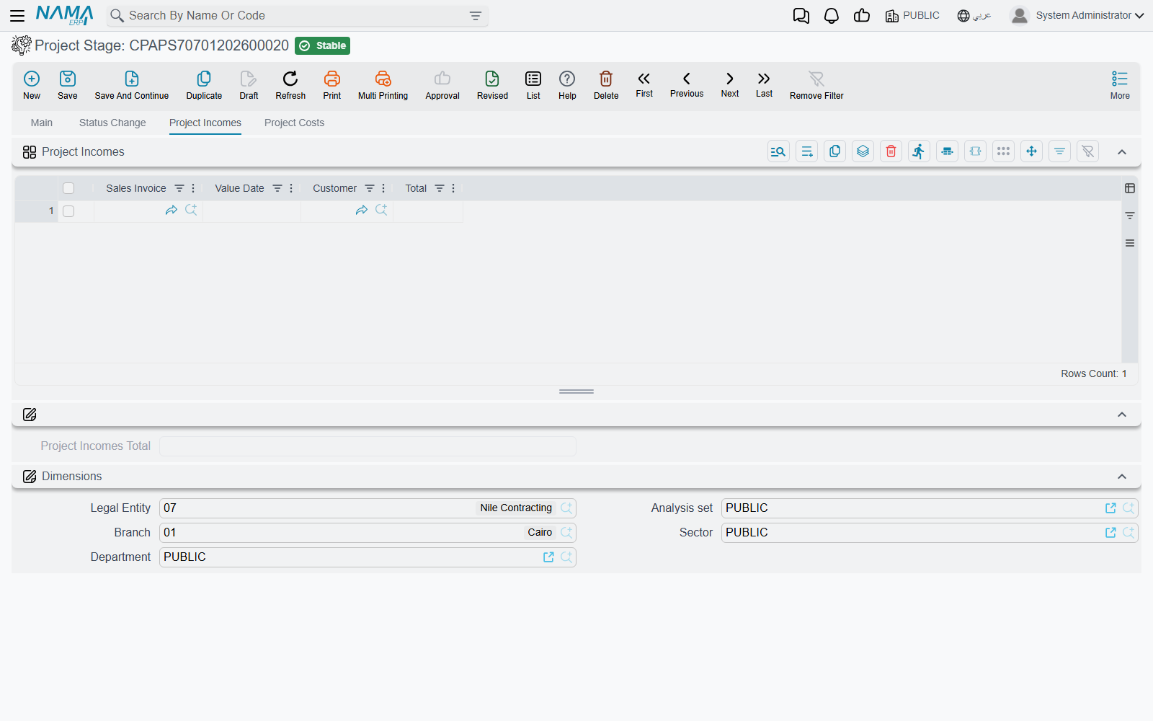Open search filter options
Screen dimensions: 1153x721
pyautogui.click(x=476, y=16)
